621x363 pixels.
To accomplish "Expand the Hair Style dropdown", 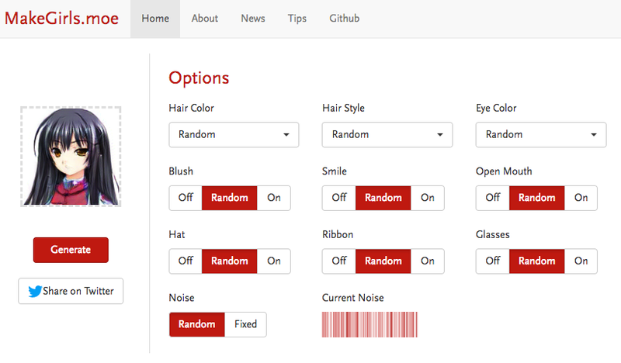I will (x=387, y=135).
